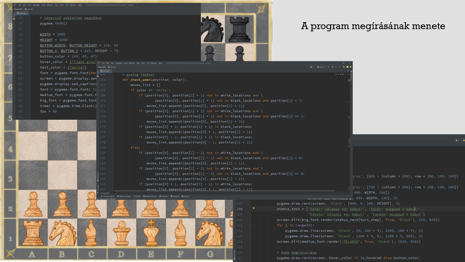
Task: Open File menu in middle PyCharm window
Action: point(103,63)
